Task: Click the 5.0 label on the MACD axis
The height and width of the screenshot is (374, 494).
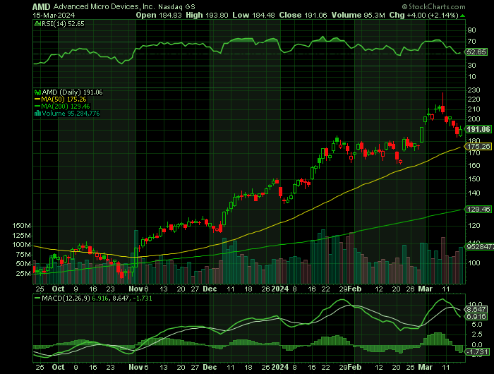Action: [477, 325]
